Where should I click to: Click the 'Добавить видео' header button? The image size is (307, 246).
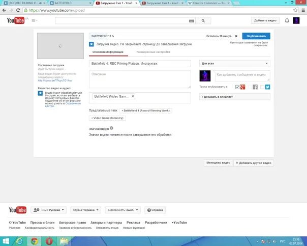click(265, 20)
